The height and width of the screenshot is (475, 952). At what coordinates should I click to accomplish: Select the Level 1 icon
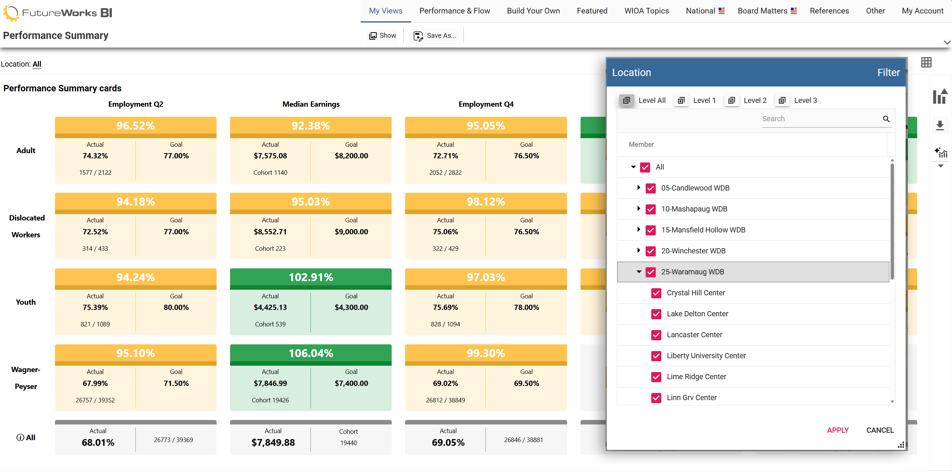(x=681, y=100)
